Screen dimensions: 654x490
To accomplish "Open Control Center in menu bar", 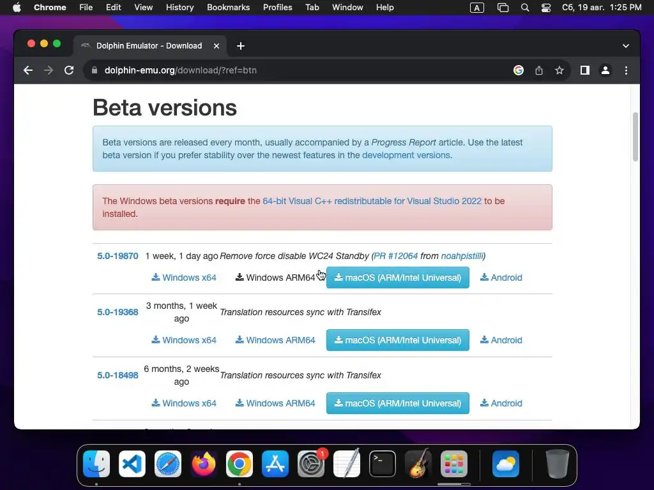I will pos(546,8).
